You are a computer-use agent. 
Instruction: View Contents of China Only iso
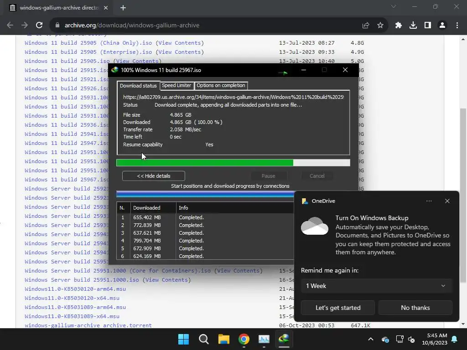tap(180, 43)
